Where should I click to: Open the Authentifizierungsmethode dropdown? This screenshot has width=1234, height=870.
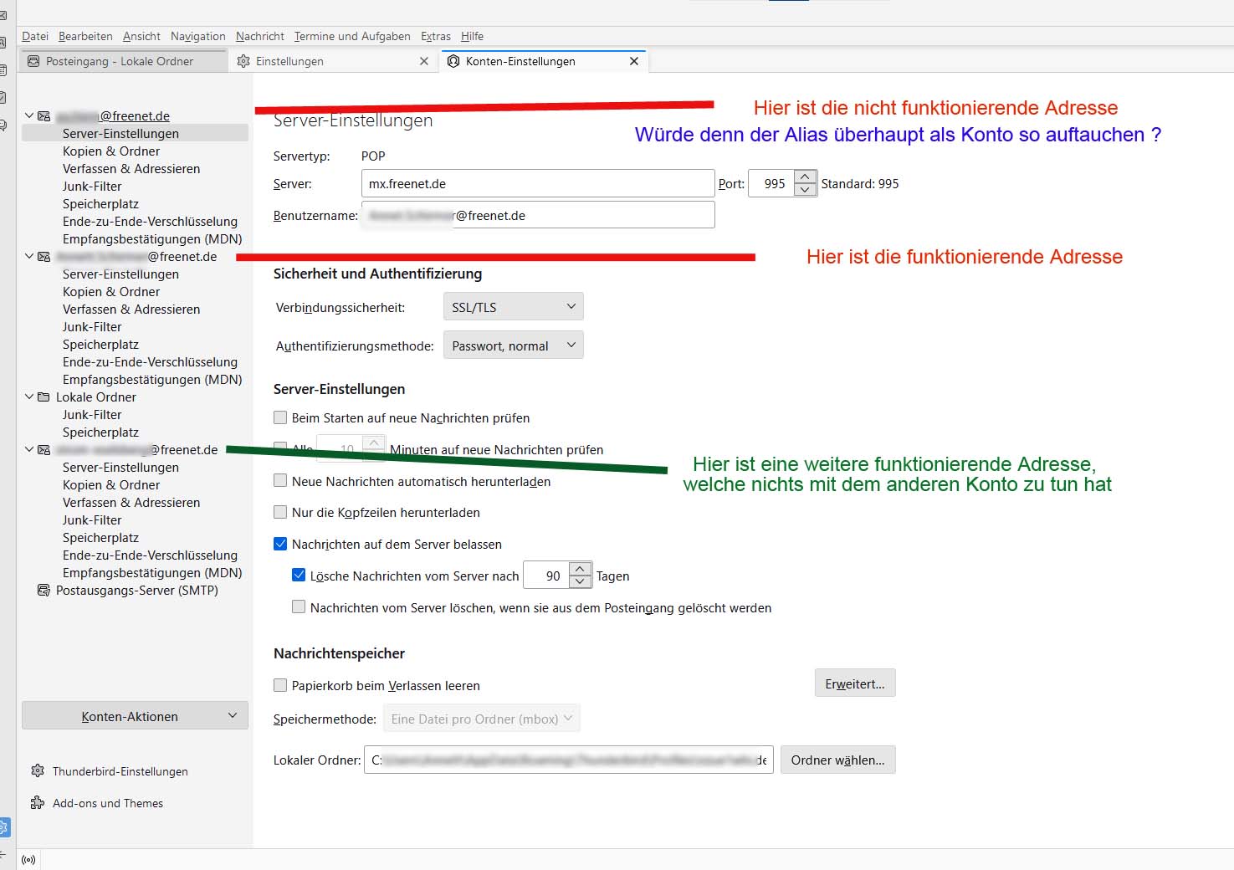[513, 345]
